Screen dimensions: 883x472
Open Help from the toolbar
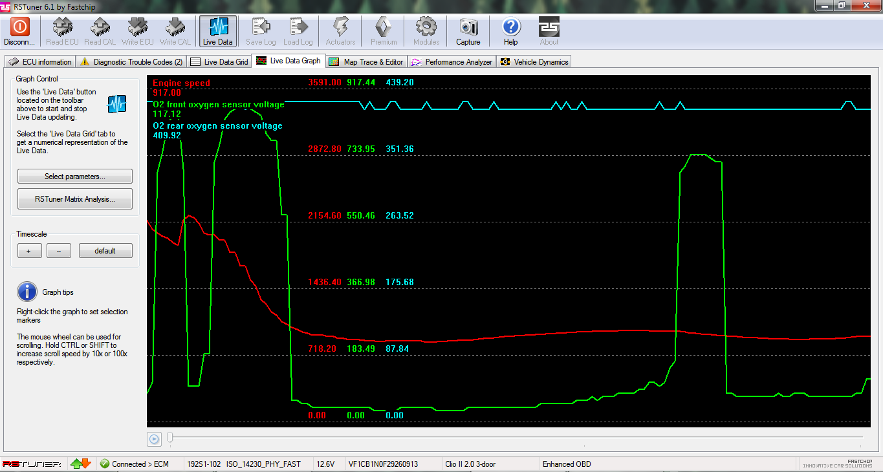(x=510, y=27)
